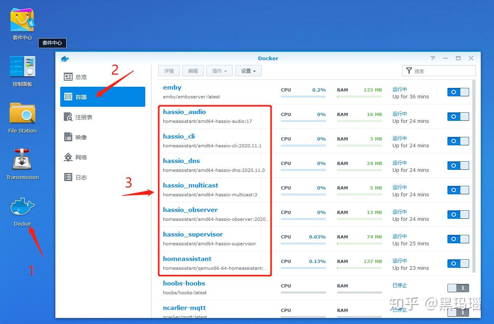Start the hoobs-hoobs container using its toggle
Viewport: 494px width, 324px height.
(x=458, y=288)
